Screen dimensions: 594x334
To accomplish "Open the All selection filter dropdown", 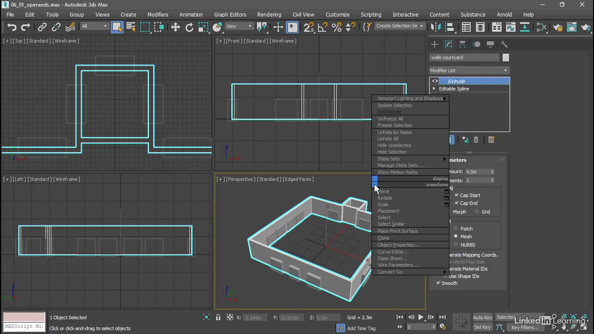I will pyautogui.click(x=95, y=26).
